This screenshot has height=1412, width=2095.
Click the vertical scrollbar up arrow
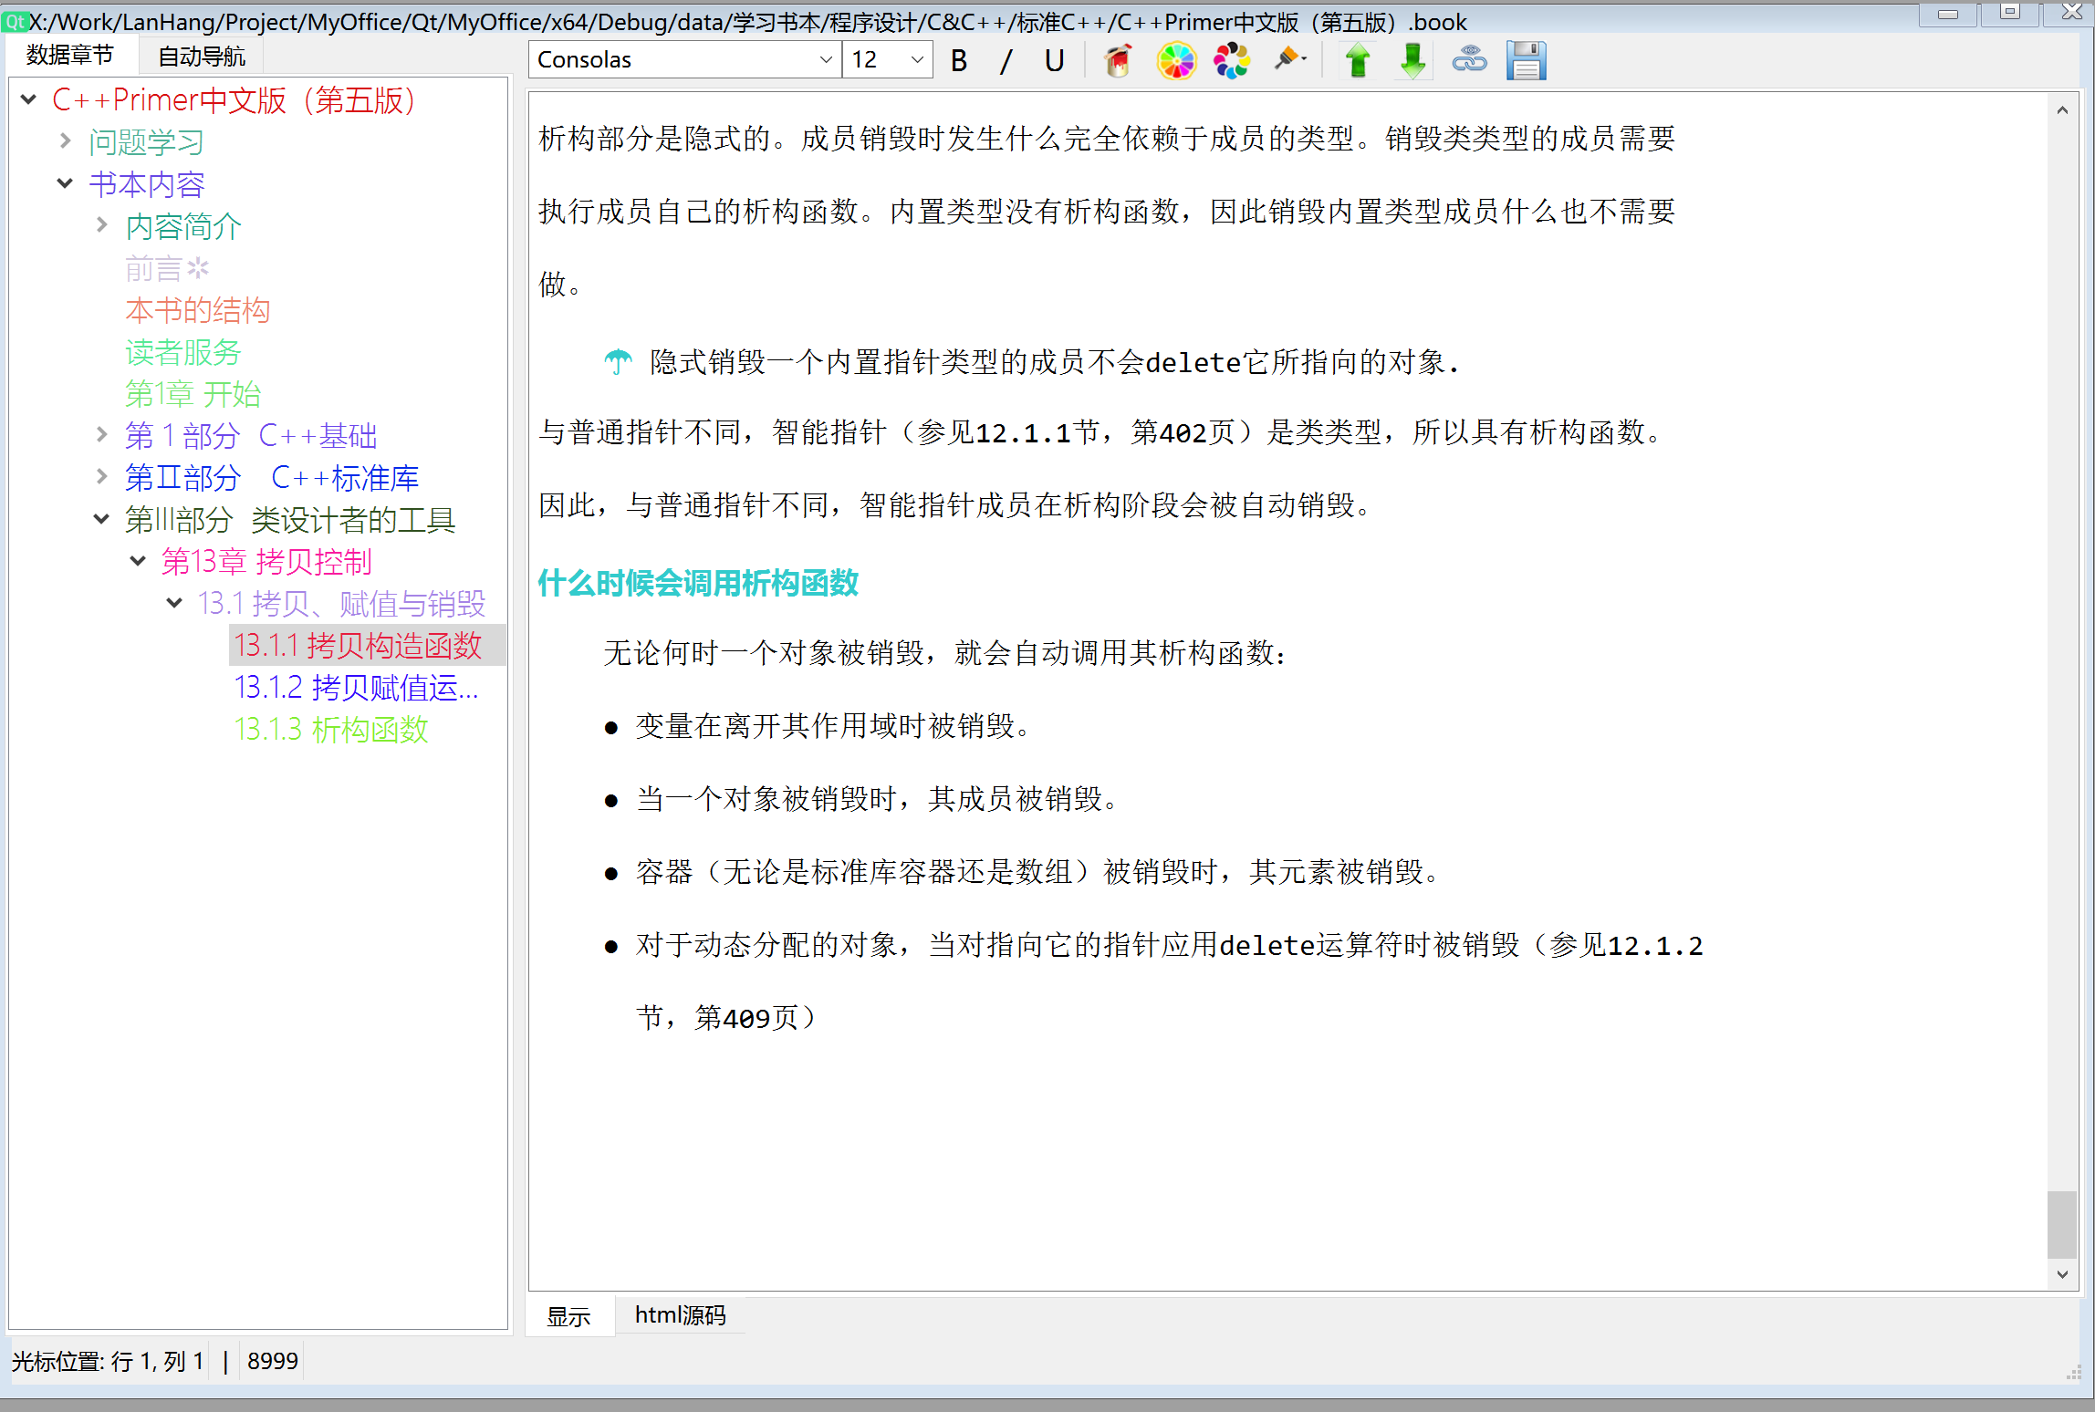2062,110
